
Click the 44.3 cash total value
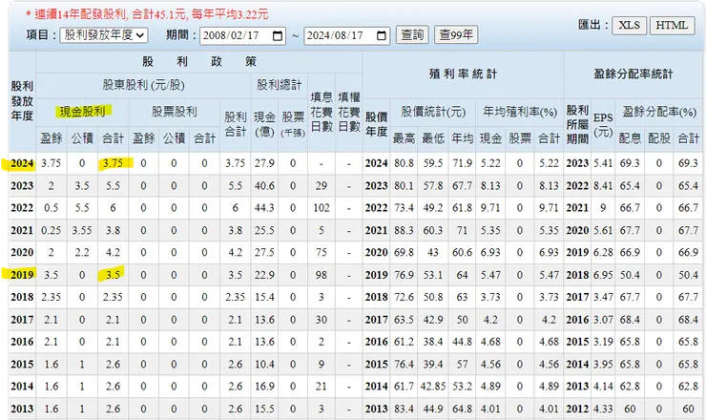tap(264, 208)
